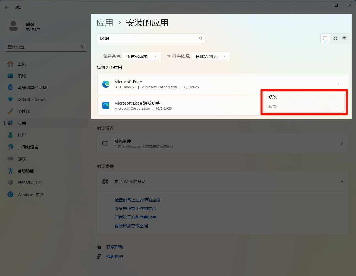Open the 系统 settings section
The width and height of the screenshot is (356, 276).
(46, 76)
